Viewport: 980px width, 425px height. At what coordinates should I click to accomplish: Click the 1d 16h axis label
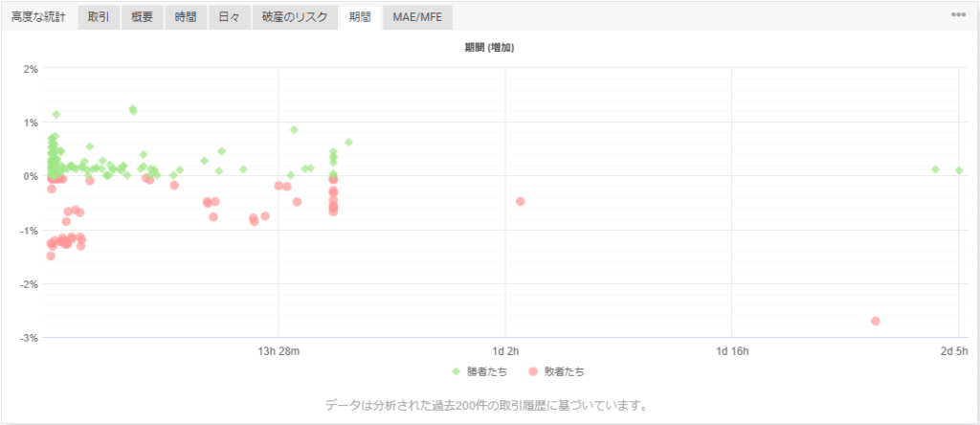732,350
